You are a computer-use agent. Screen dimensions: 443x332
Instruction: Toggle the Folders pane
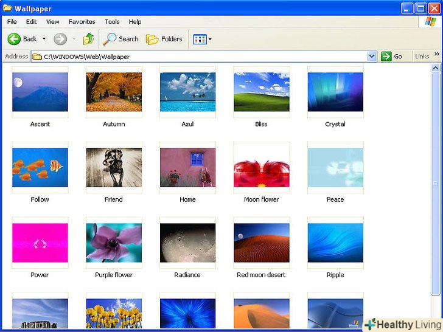click(164, 39)
